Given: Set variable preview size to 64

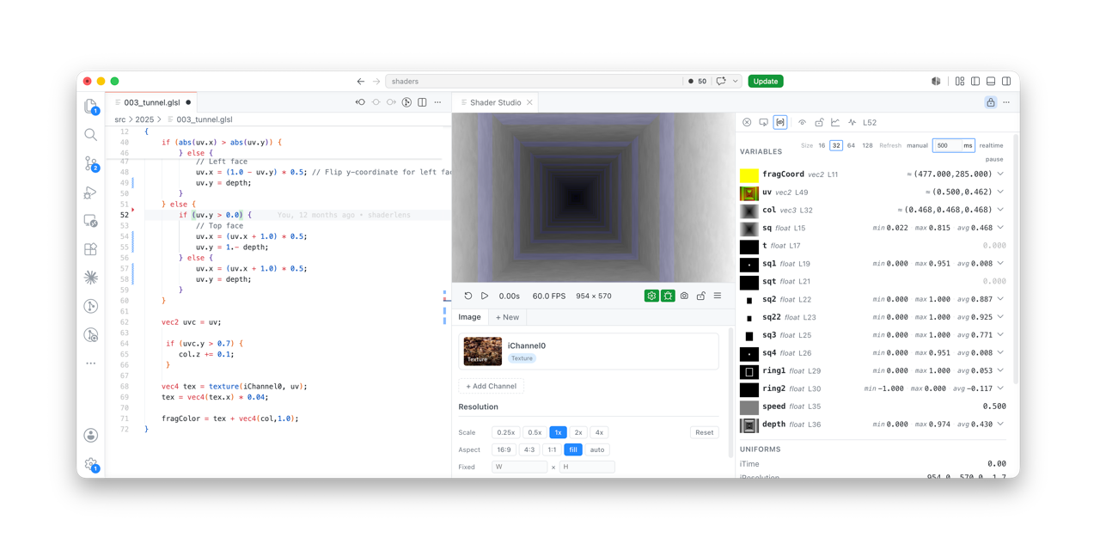Looking at the screenshot, I should pos(851,146).
